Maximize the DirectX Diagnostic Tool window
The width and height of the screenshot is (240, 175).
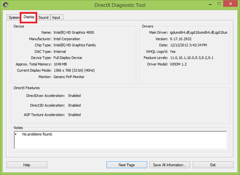[219, 4]
